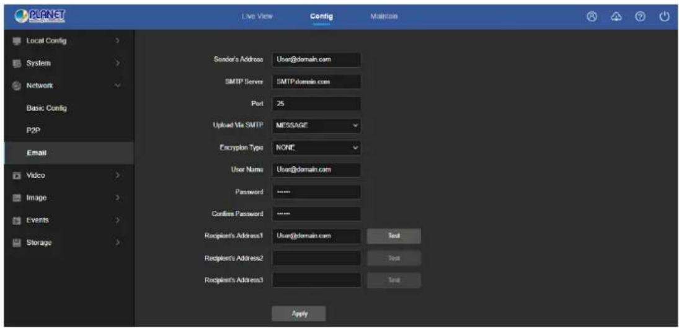Switch to Live View tab
Screen dimensions: 679x328
click(x=257, y=17)
